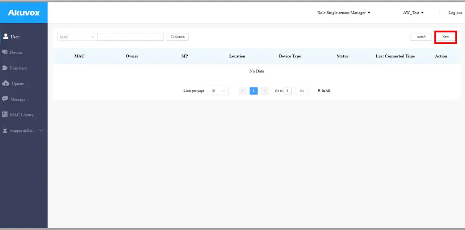Viewport: 465px width, 230px height.
Task: Click the Search button
Action: point(177,37)
